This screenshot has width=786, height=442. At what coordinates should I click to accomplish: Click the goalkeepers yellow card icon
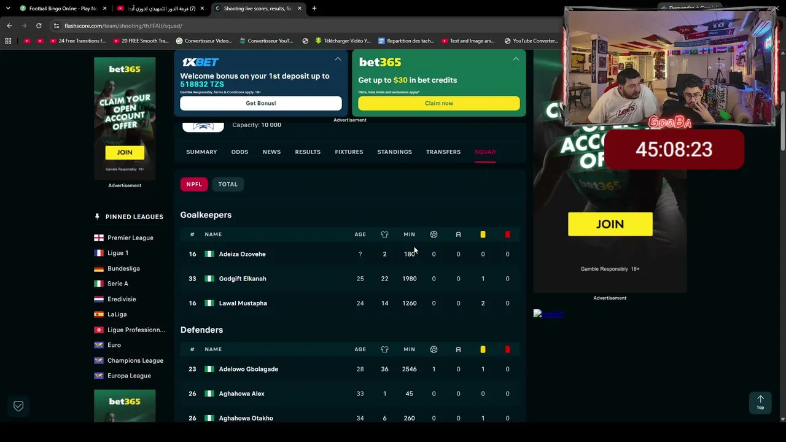483,235
